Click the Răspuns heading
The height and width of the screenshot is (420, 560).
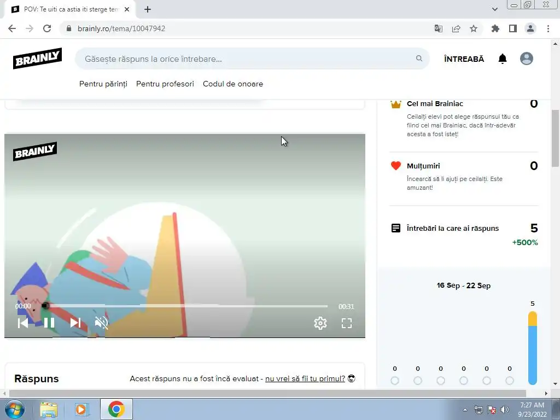(x=37, y=378)
